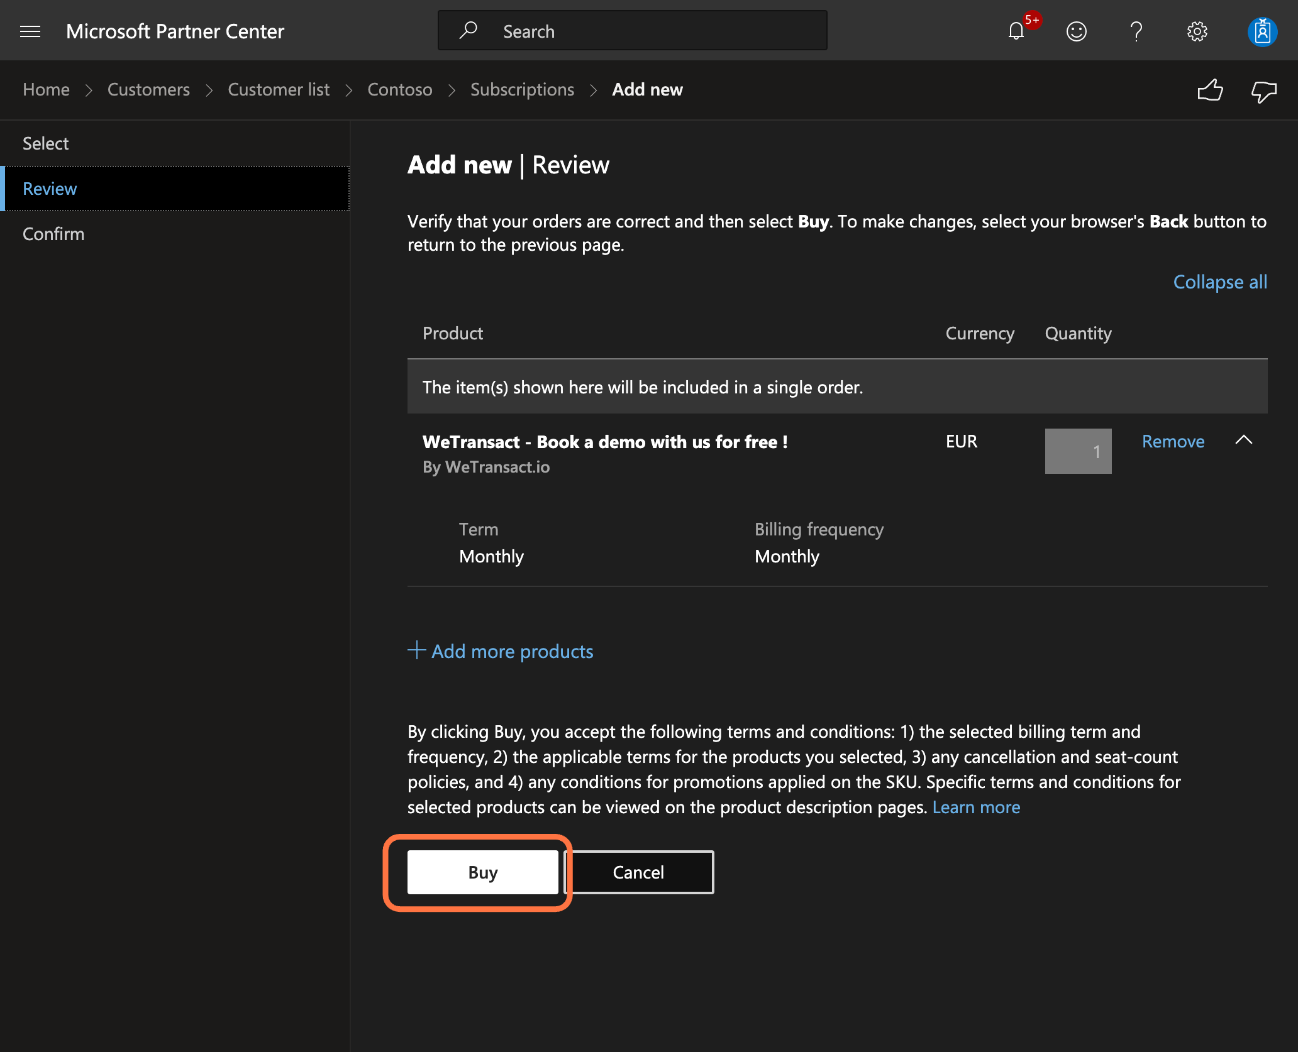
Task: Collapse the WeTransact product row chevron
Action: coord(1244,441)
